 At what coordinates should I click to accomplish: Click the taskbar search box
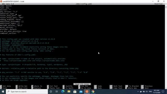coord(27,92)
